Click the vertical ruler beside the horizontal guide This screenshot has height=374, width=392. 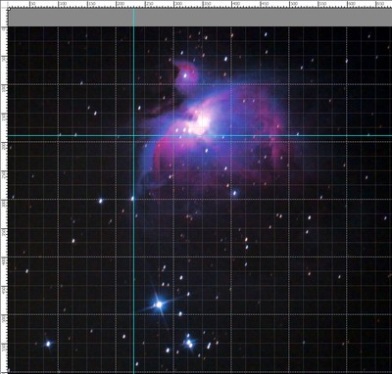(x=4, y=135)
